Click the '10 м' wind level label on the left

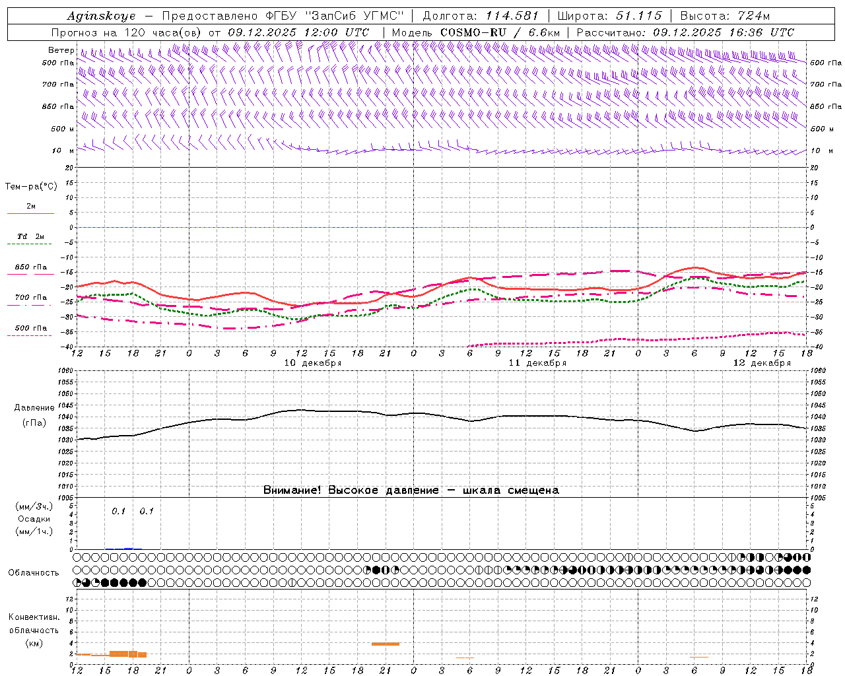pos(63,151)
